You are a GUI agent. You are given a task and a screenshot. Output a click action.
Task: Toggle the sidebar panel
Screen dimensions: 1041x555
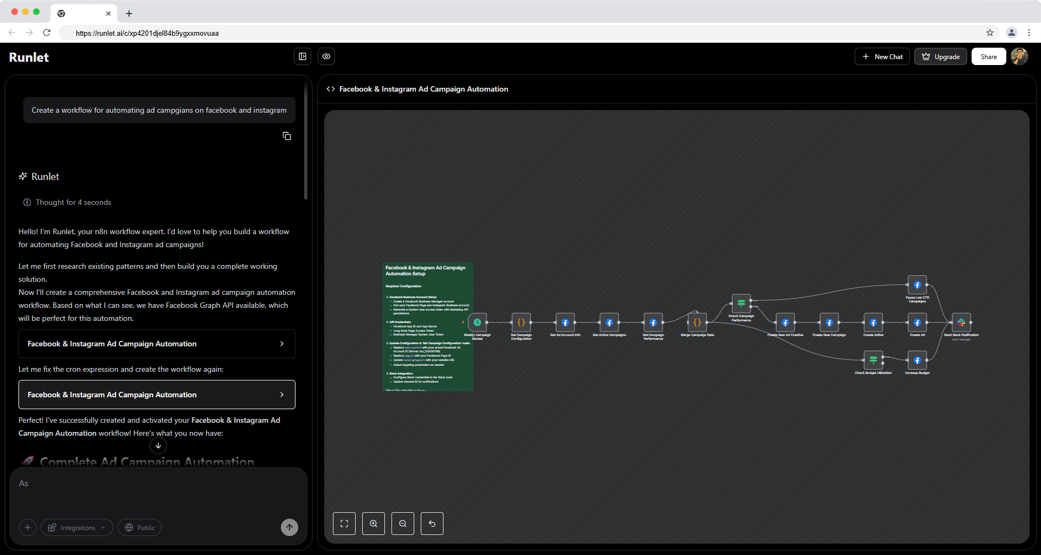coord(303,56)
